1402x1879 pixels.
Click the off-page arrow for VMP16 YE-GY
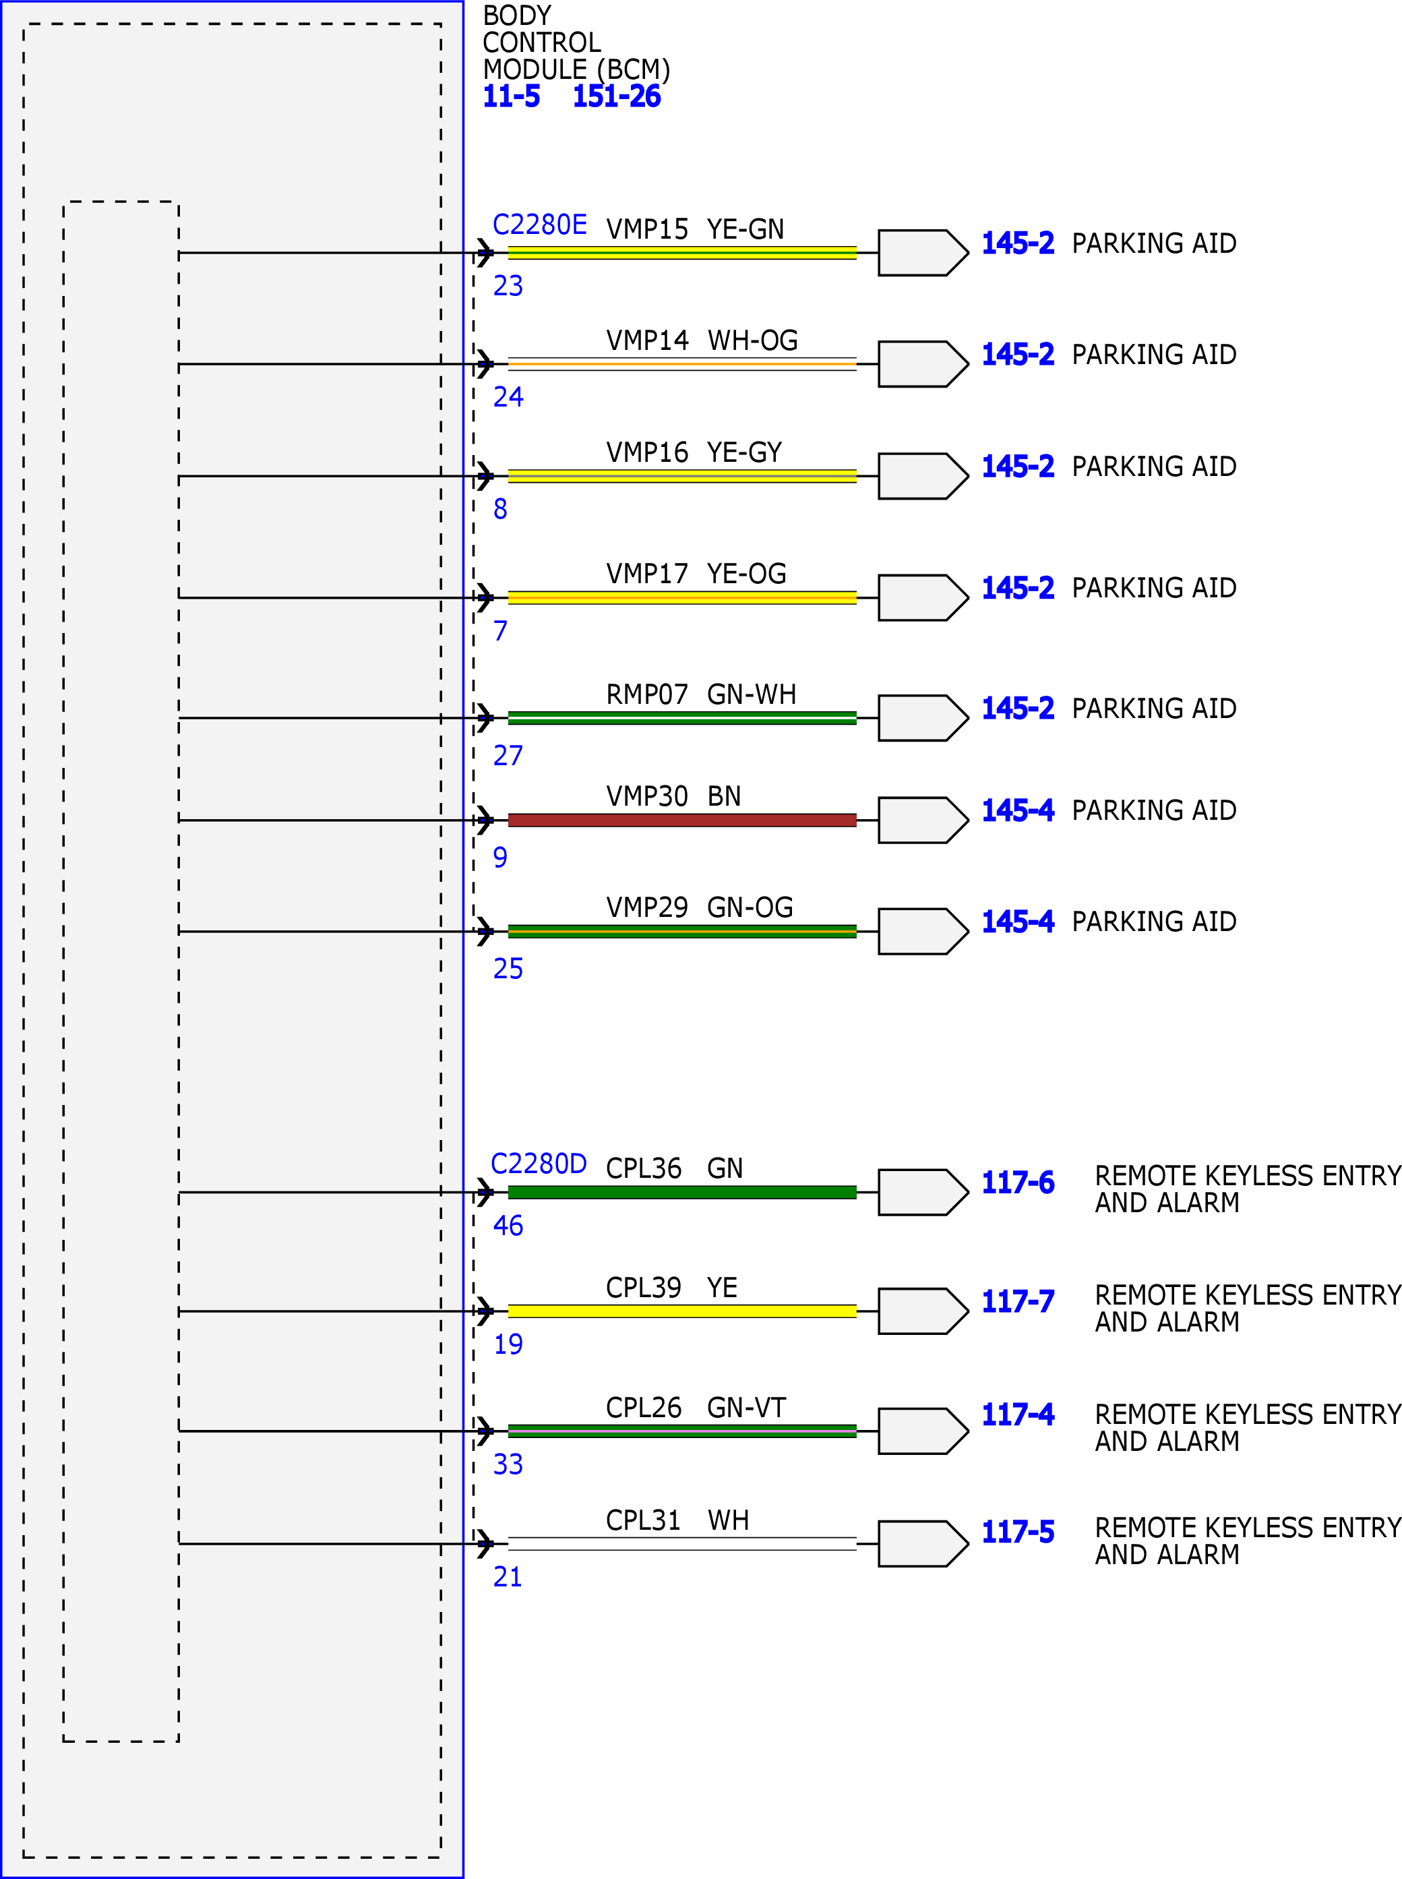point(923,476)
